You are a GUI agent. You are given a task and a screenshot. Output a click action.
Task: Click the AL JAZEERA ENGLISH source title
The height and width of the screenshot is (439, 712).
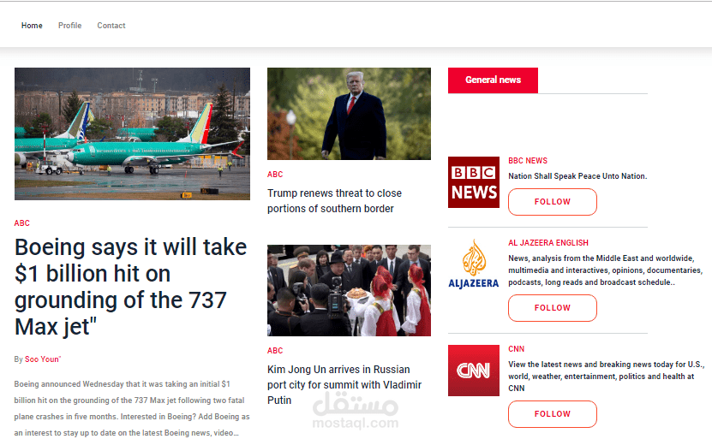(x=548, y=243)
